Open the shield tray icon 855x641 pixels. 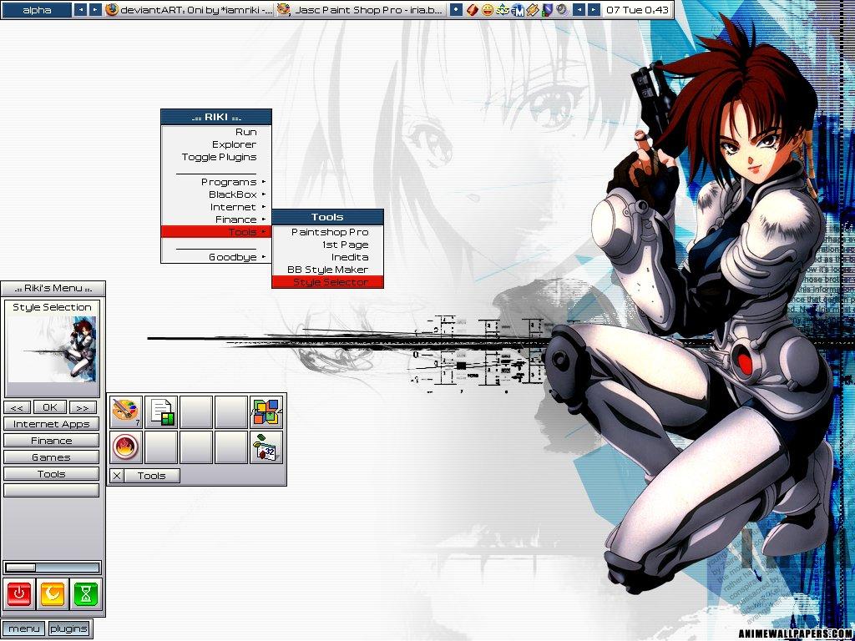(548, 10)
